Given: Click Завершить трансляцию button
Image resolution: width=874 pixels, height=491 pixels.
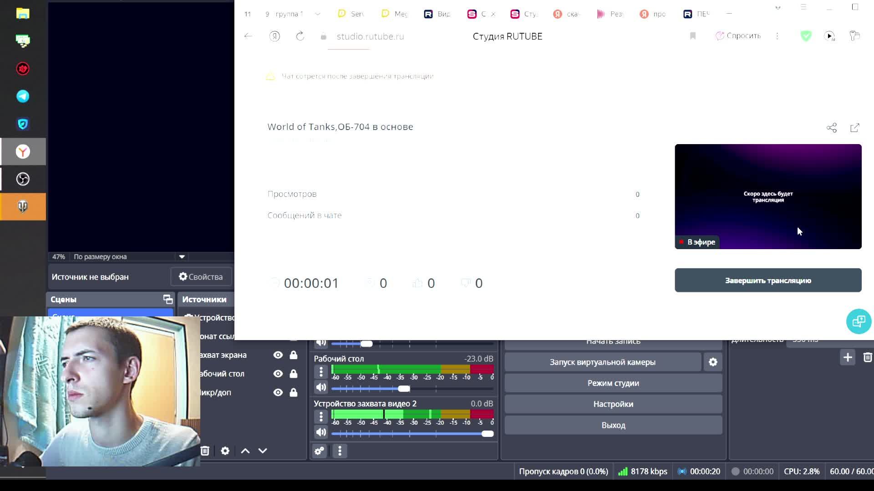Looking at the screenshot, I should (768, 281).
